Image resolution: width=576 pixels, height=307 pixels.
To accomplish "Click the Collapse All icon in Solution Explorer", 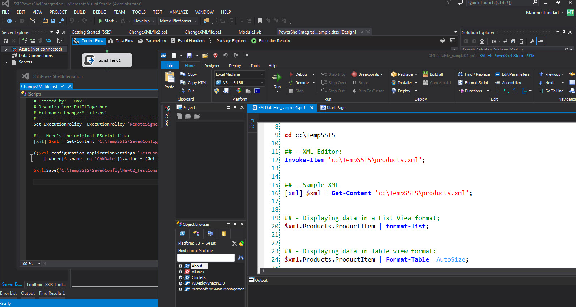I will 513,41.
